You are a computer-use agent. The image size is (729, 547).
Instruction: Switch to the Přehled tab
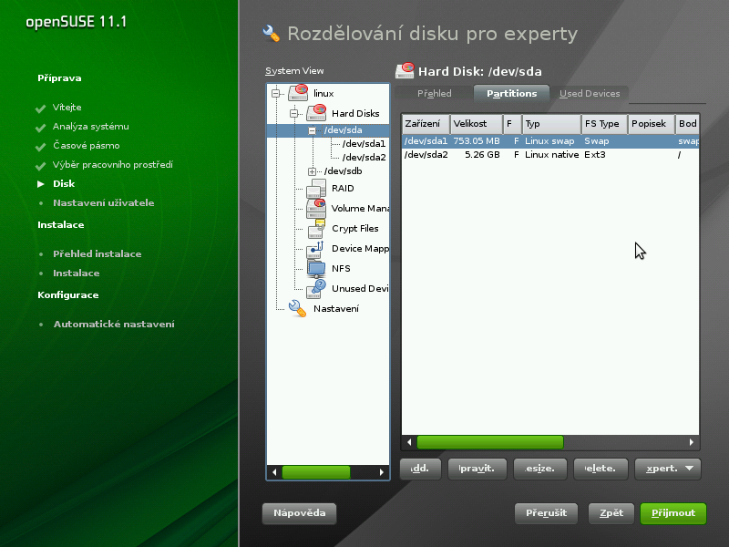435,94
